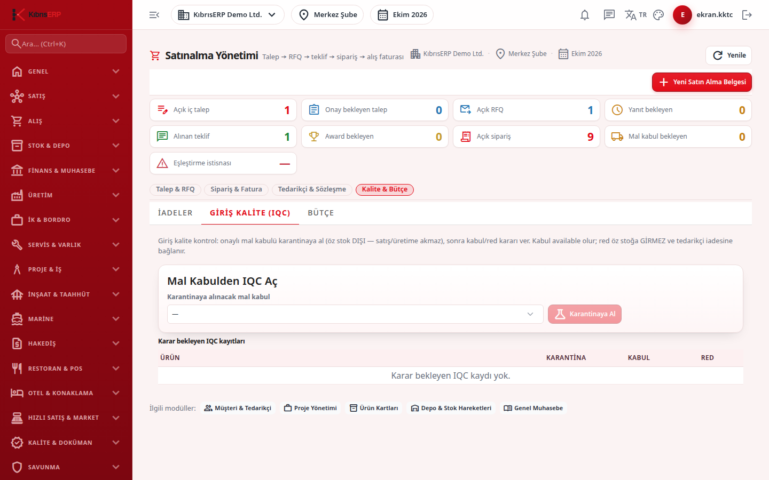The width and height of the screenshot is (769, 480).
Task: Click the Ekim 2026 period selector
Action: (402, 15)
